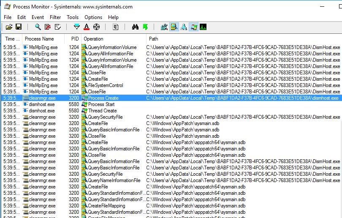
Task: Toggle the Autoscroll toolbar icon
Action: tap(48, 27)
